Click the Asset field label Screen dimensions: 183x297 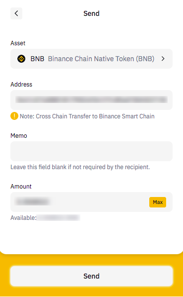(18, 43)
